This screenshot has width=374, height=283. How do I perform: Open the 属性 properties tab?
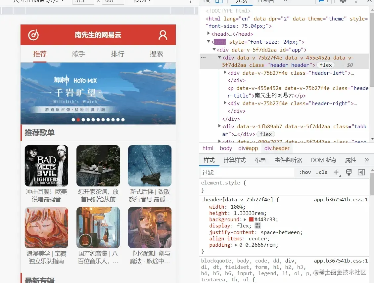click(x=351, y=160)
